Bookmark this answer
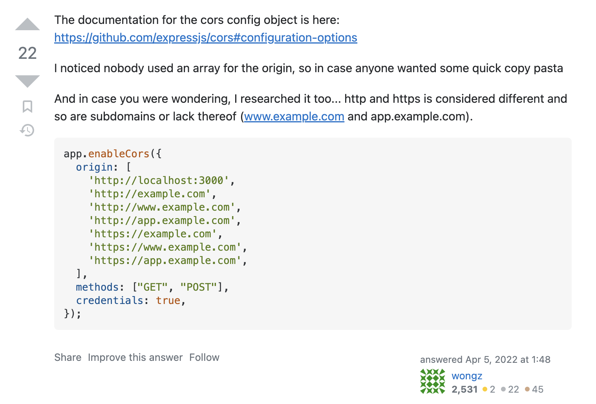The height and width of the screenshot is (404, 596). tap(27, 106)
